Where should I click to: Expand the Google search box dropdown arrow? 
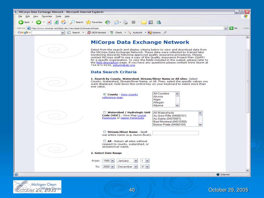click(x=63, y=33)
